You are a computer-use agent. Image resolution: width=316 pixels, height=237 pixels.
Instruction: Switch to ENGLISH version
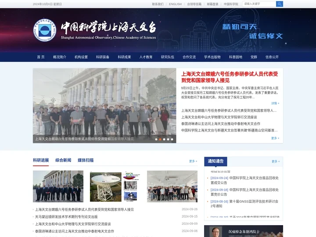[x=175, y=4]
